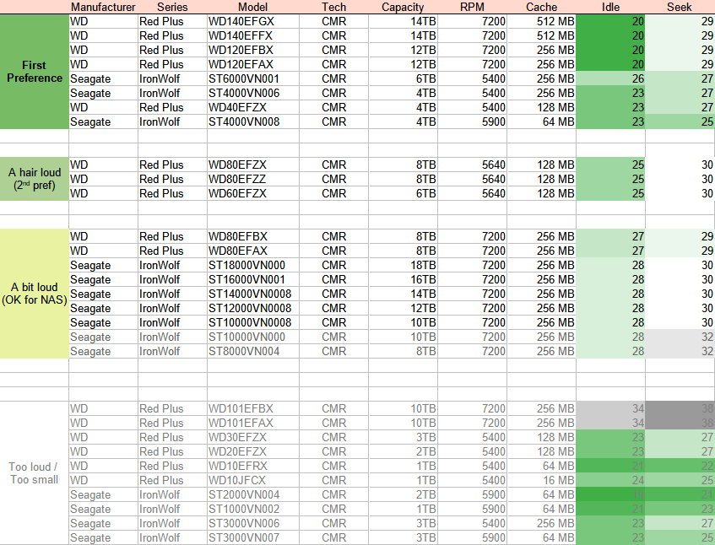The image size is (715, 545).
Task: Select 512 MB cache in WD140EFGX row
Action: [x=542, y=21]
